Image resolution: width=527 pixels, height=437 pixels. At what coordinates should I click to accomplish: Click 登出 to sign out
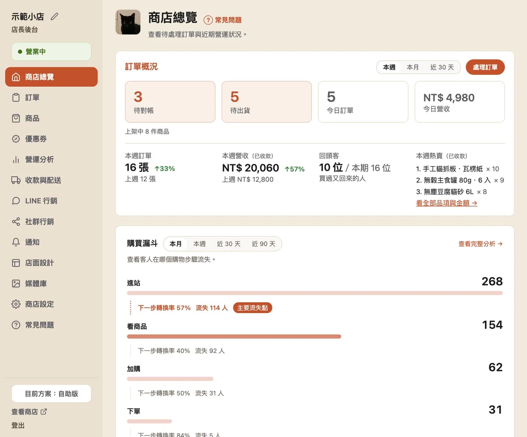click(x=18, y=425)
